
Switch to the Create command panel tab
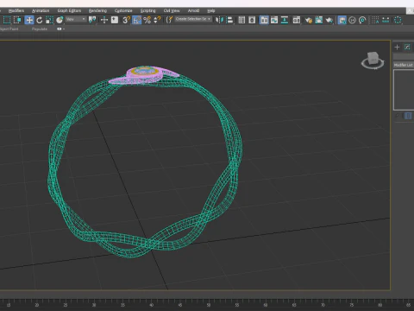pos(397,47)
